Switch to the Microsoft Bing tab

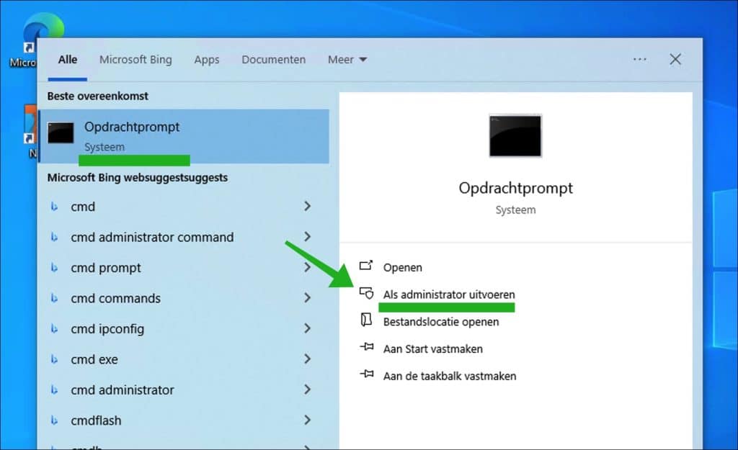135,60
